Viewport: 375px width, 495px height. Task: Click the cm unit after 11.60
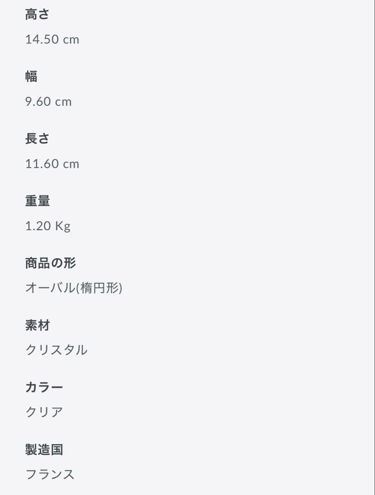[x=71, y=164]
